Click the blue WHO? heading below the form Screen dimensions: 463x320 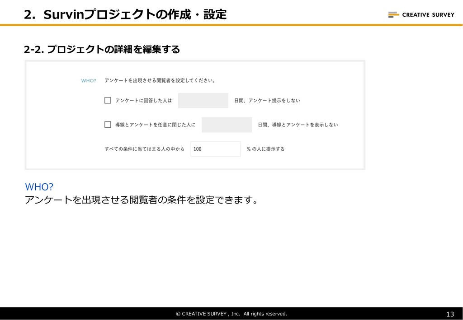[x=39, y=187]
